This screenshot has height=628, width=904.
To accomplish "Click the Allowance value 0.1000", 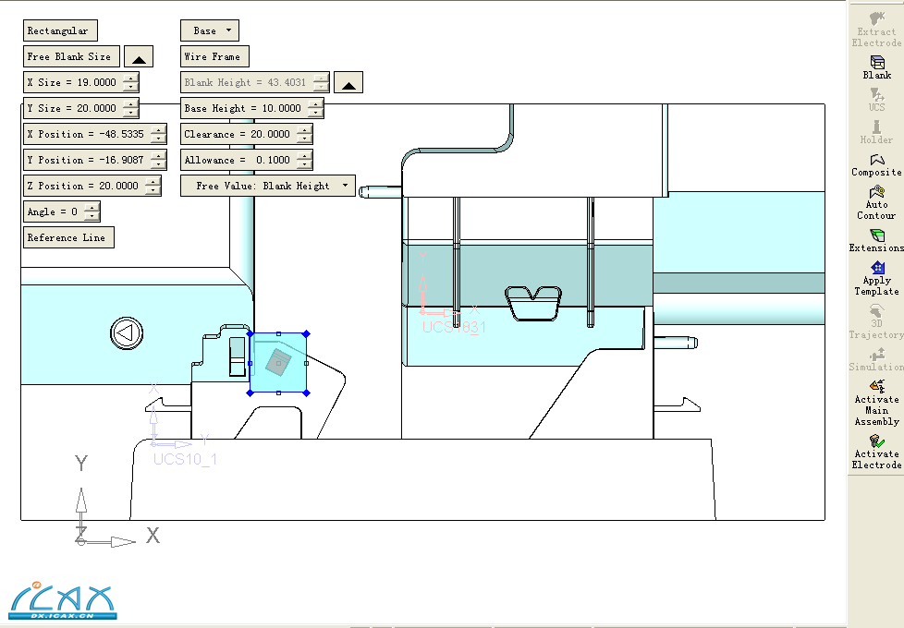I will point(274,160).
